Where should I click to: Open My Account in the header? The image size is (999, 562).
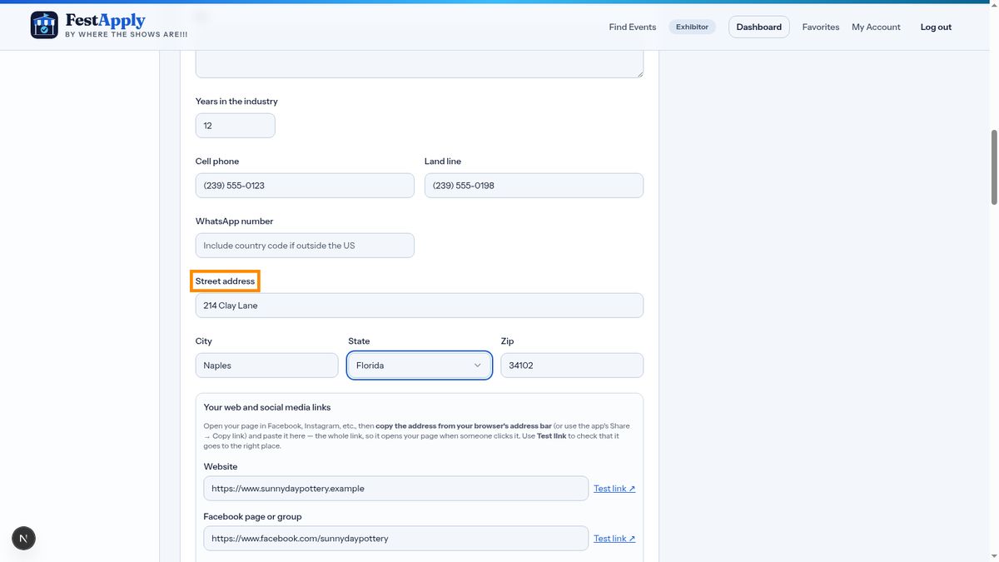pyautogui.click(x=876, y=27)
